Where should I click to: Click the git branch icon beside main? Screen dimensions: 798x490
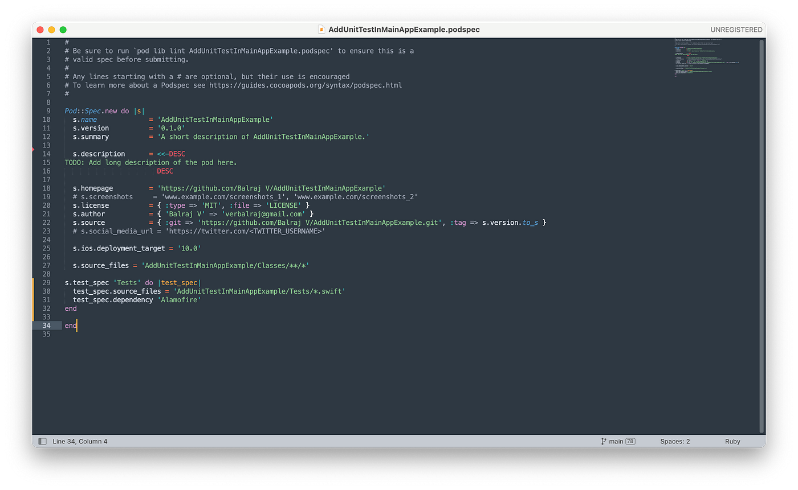[x=604, y=442]
